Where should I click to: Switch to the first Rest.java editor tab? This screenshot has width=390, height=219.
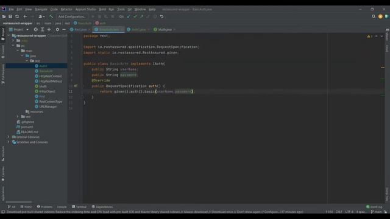tap(80, 30)
